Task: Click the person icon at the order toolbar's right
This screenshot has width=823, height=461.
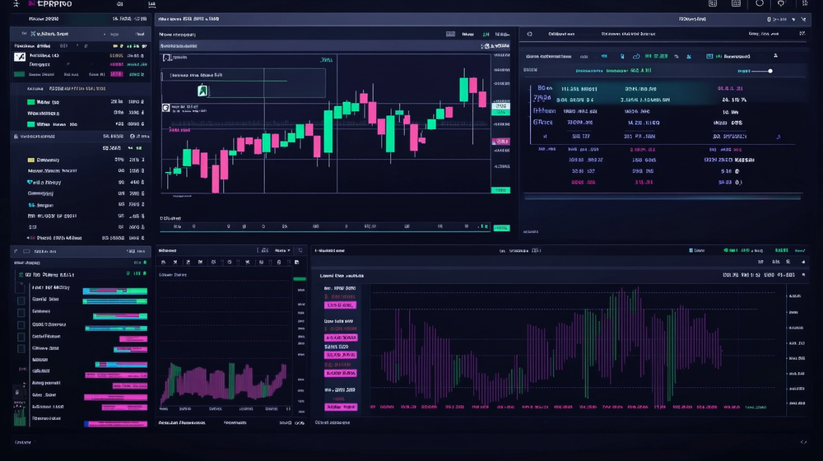Action: pos(775,56)
